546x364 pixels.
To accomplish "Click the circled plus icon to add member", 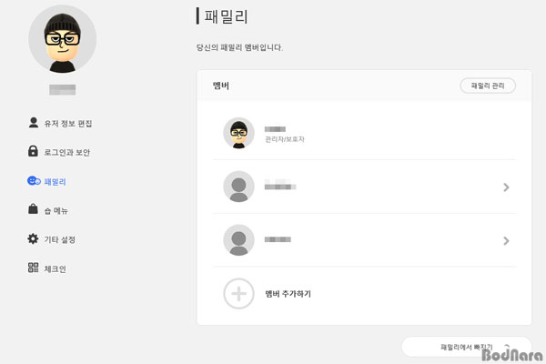I will pos(238,294).
